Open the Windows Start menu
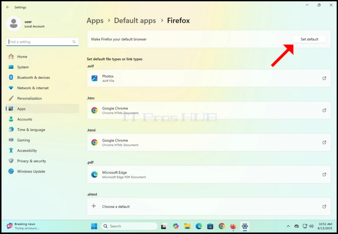Image resolution: width=338 pixels, height=234 pixels. [94, 226]
